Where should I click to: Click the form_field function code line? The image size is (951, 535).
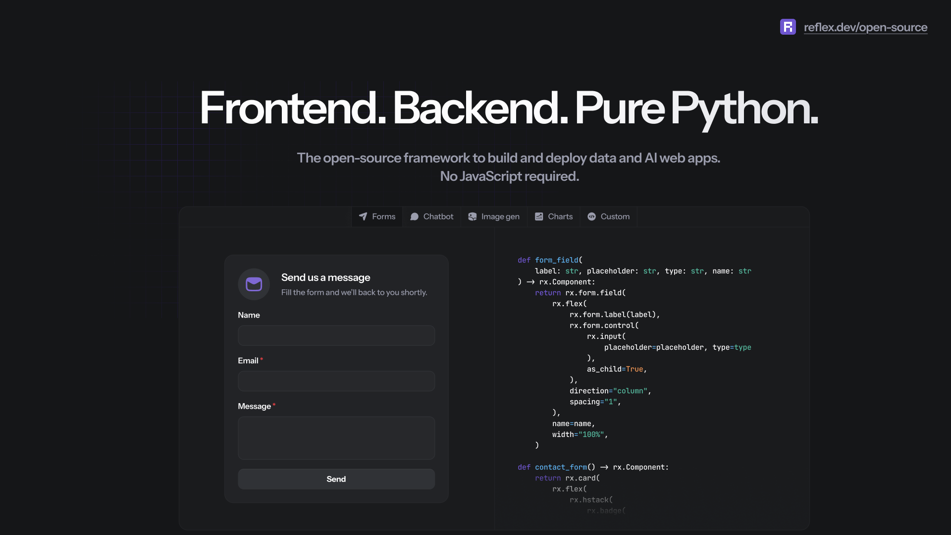click(550, 260)
